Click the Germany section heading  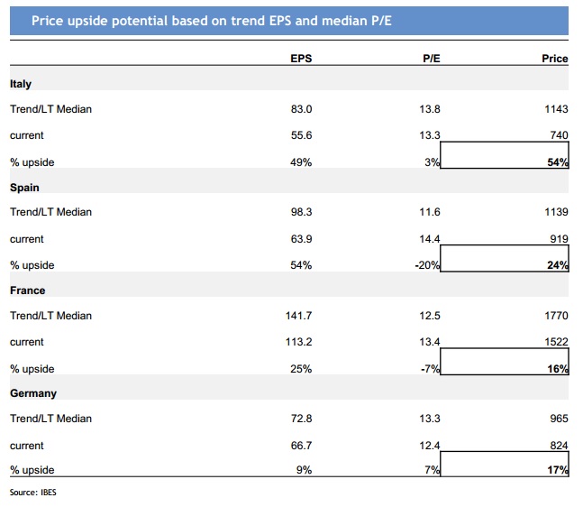click(x=33, y=393)
